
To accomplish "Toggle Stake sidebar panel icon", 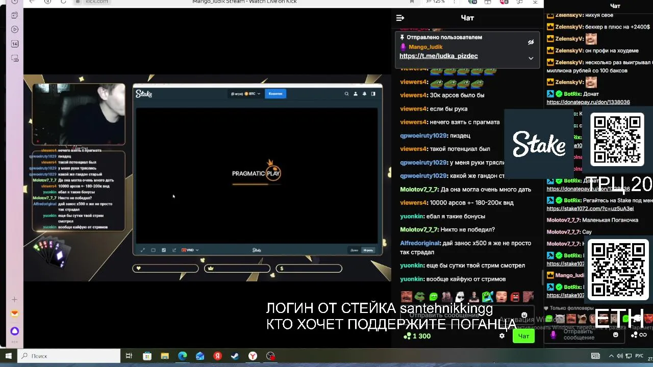I will [373, 94].
